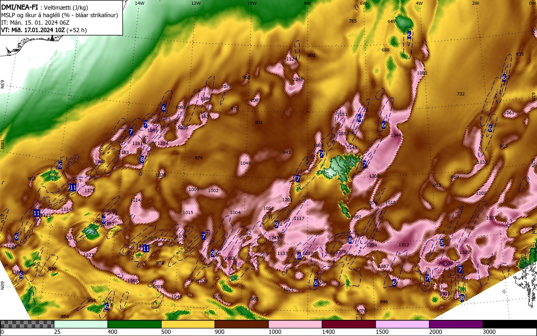Click the map value '649'
The image size is (537, 336).
coord(391,21)
